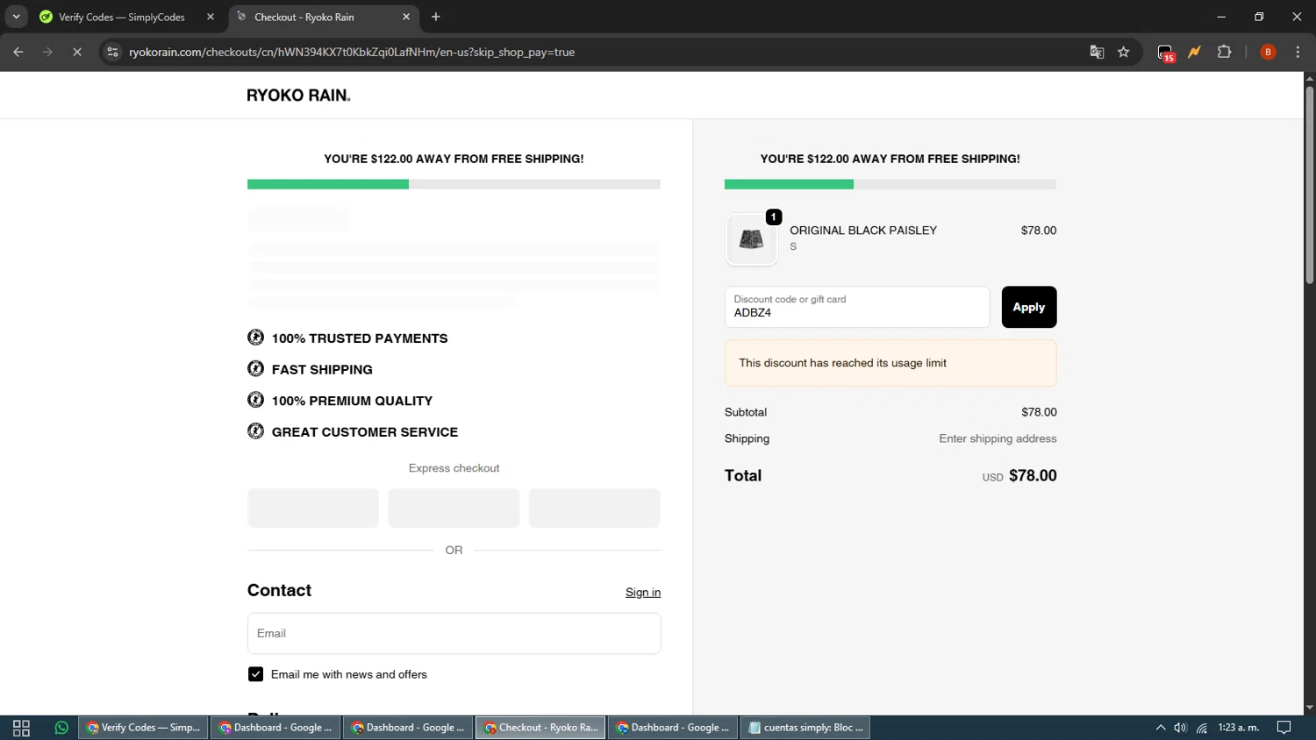The width and height of the screenshot is (1316, 740).
Task: Click the RYOKO RAIN logo
Action: point(298,96)
